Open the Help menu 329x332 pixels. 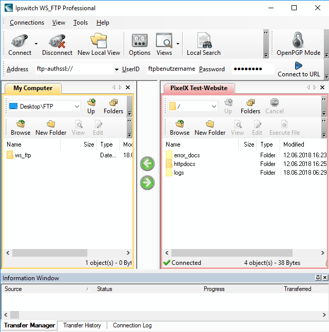click(x=103, y=23)
